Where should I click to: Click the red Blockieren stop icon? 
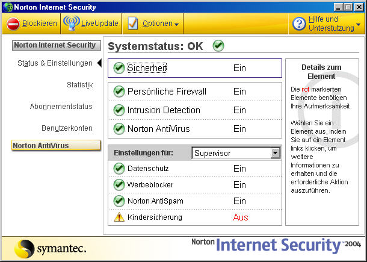[x=13, y=24]
